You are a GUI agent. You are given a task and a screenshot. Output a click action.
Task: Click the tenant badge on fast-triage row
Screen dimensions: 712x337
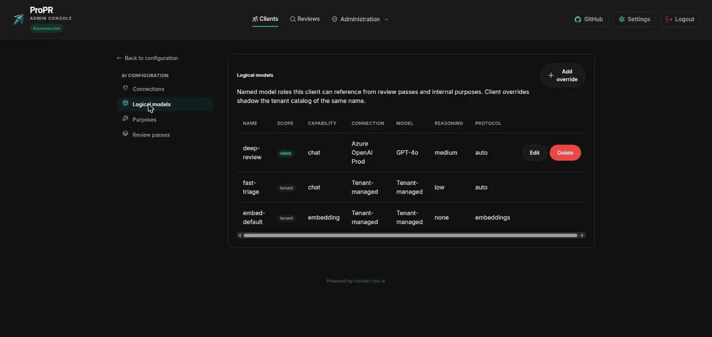286,188
